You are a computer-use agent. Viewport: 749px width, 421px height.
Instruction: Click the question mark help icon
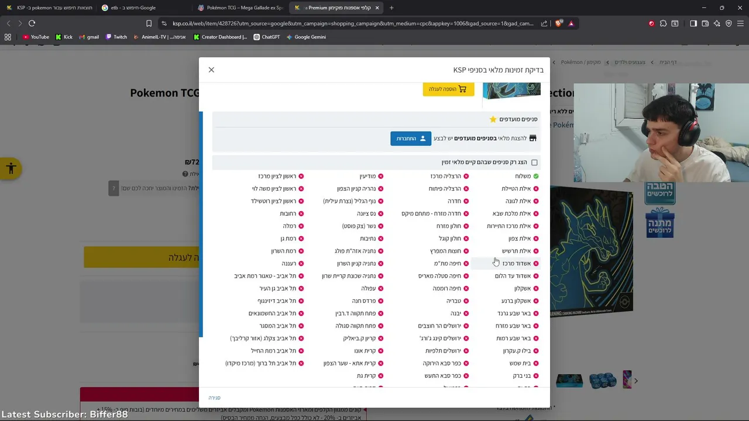pos(114,188)
